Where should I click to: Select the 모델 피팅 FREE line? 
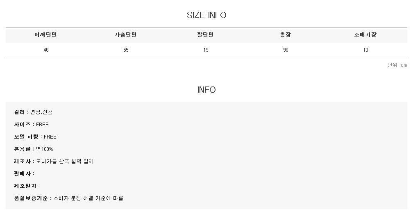(36, 137)
